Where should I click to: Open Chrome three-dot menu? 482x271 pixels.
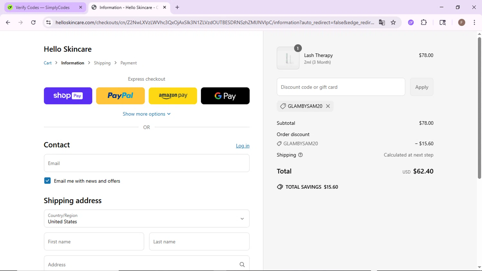click(474, 23)
